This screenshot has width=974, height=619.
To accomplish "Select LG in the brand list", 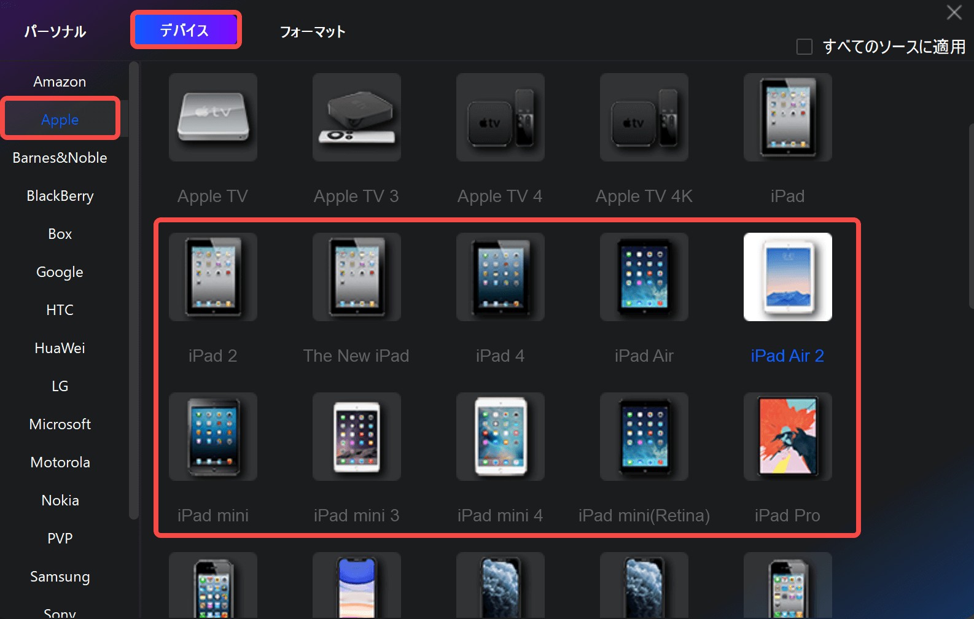I will 60,386.
